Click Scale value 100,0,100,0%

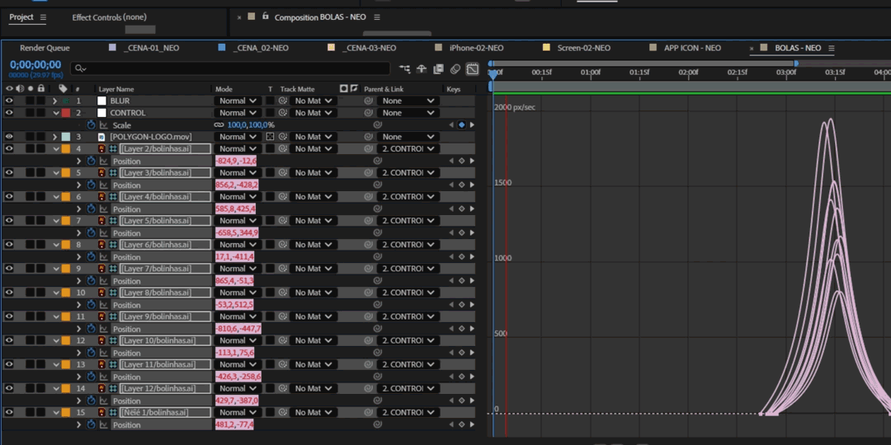(251, 125)
